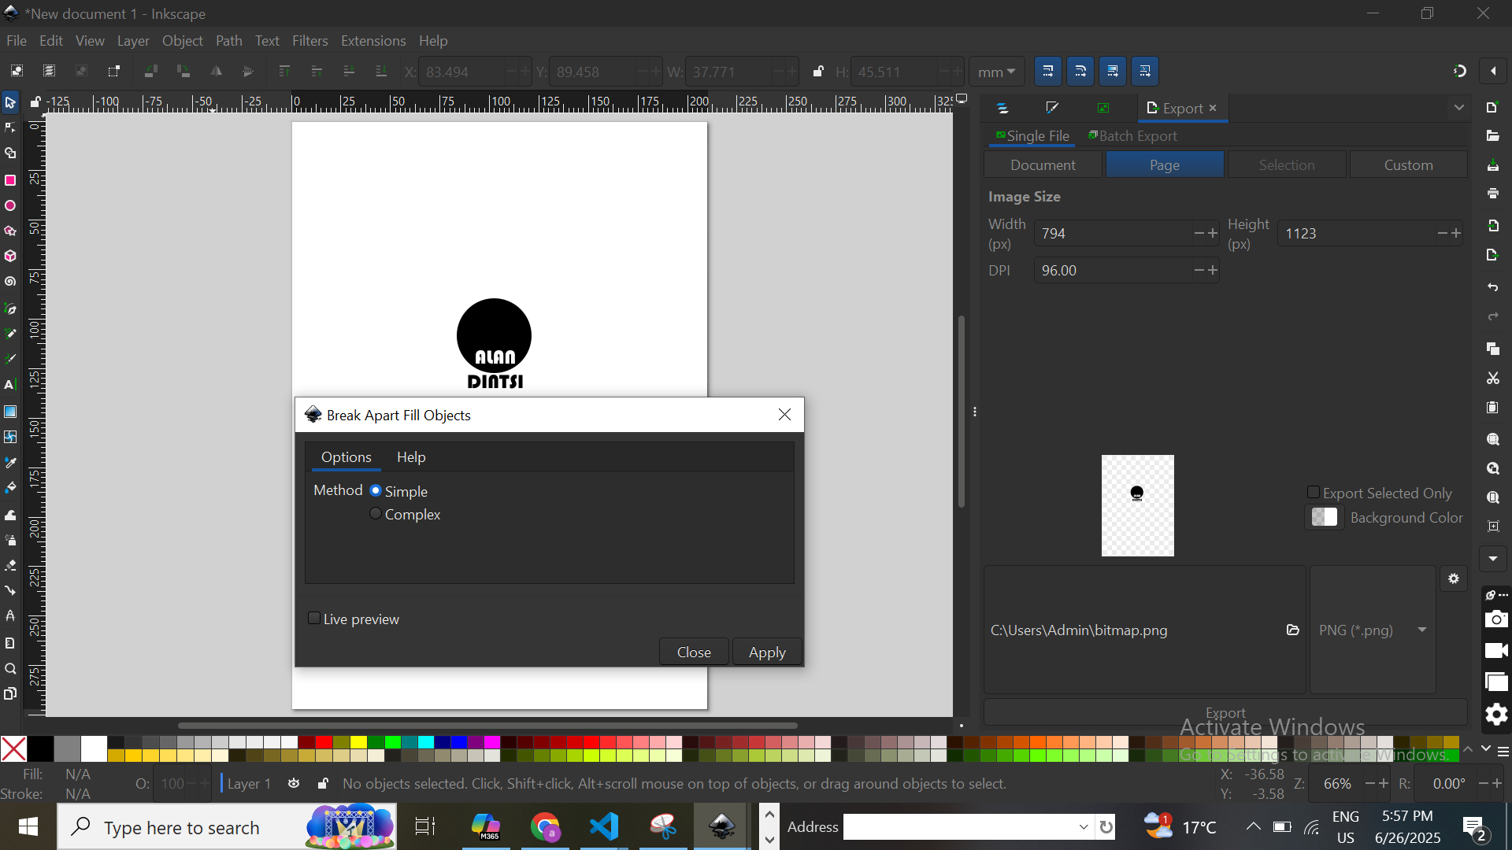Select the Pencil freehand tool
Viewport: 1512px width, 850px height.
pos(10,334)
